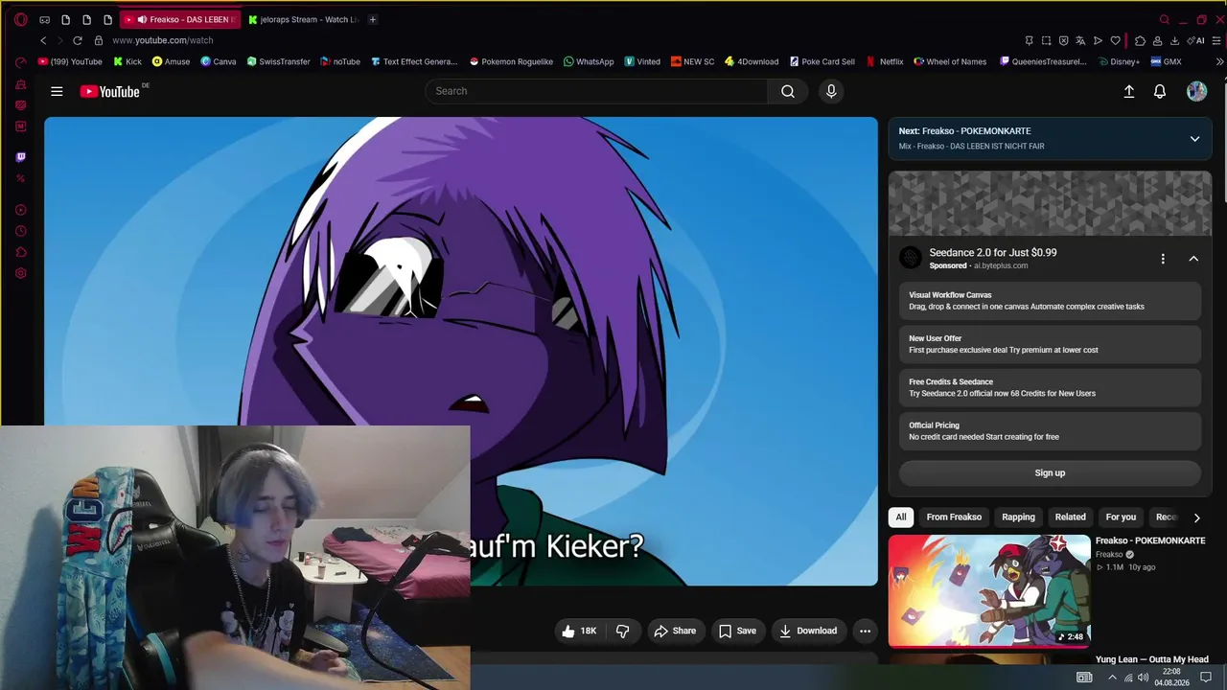Show more category chips with right arrow

[x=1196, y=517]
